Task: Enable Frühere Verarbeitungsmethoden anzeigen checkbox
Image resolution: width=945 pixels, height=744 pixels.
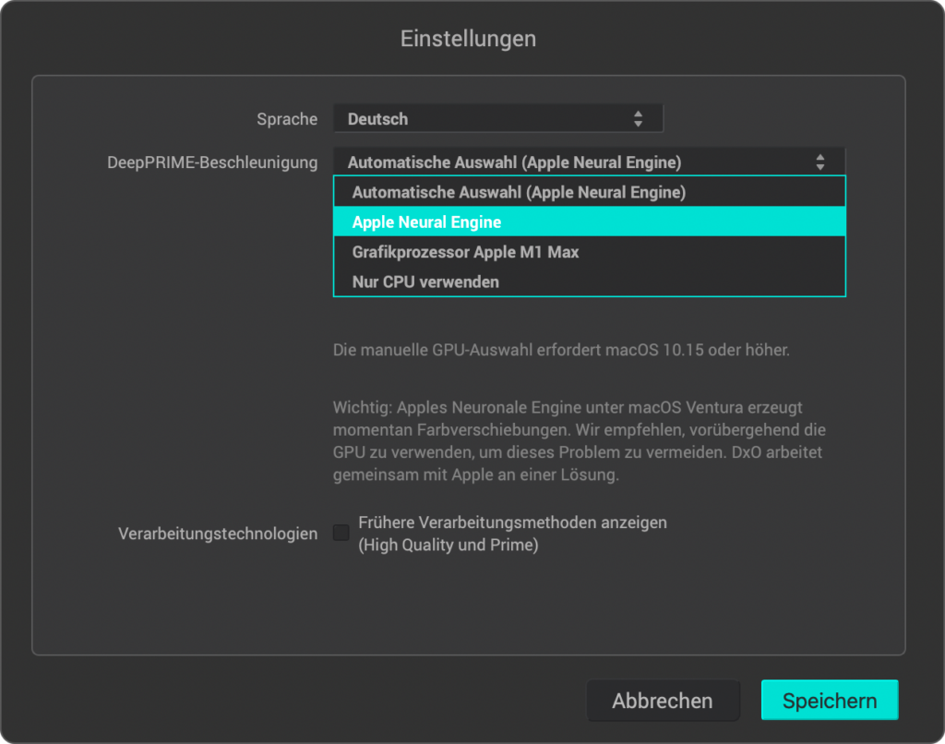Action: point(341,533)
